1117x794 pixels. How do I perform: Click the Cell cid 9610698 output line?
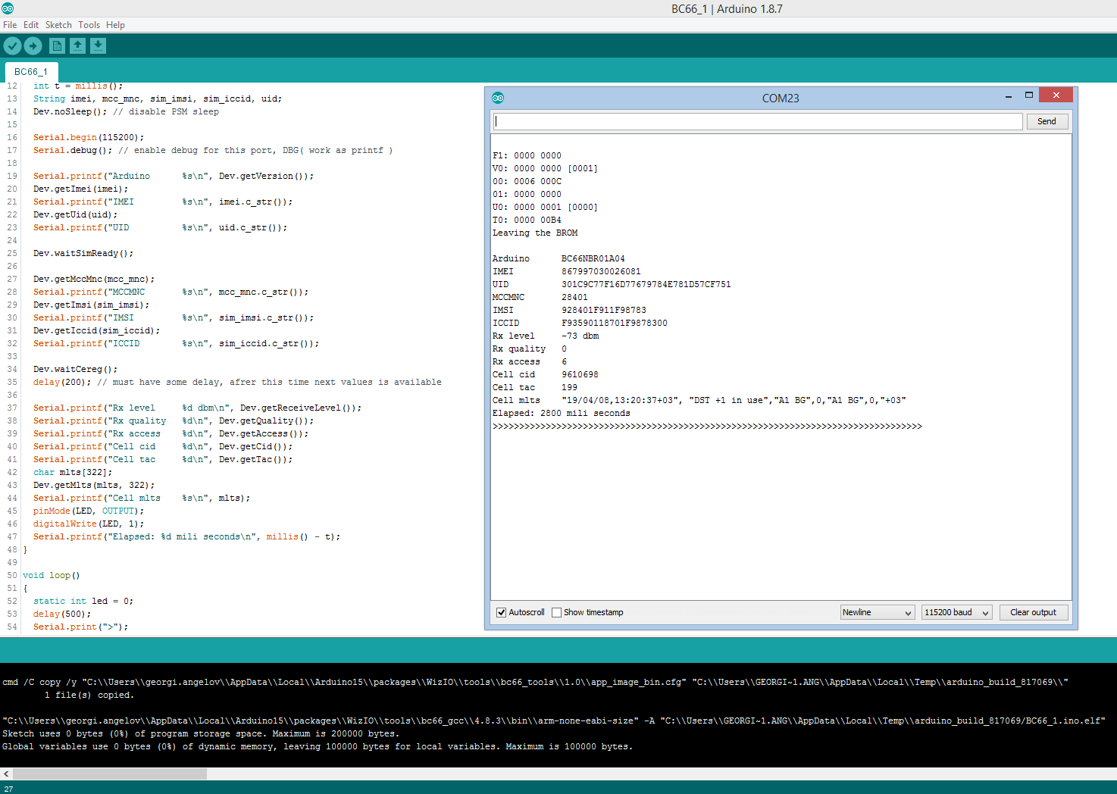coord(546,374)
